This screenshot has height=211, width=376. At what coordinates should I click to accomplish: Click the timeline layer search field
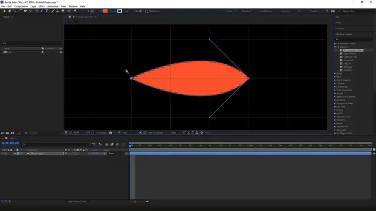click(55, 144)
